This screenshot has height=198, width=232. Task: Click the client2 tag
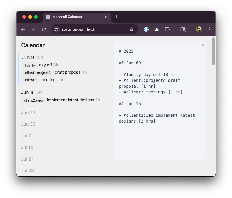tap(31, 80)
